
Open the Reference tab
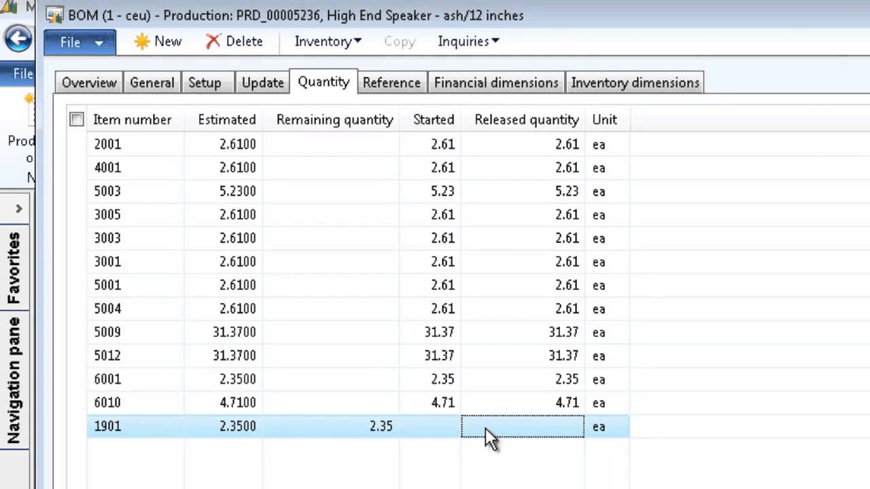coord(391,82)
